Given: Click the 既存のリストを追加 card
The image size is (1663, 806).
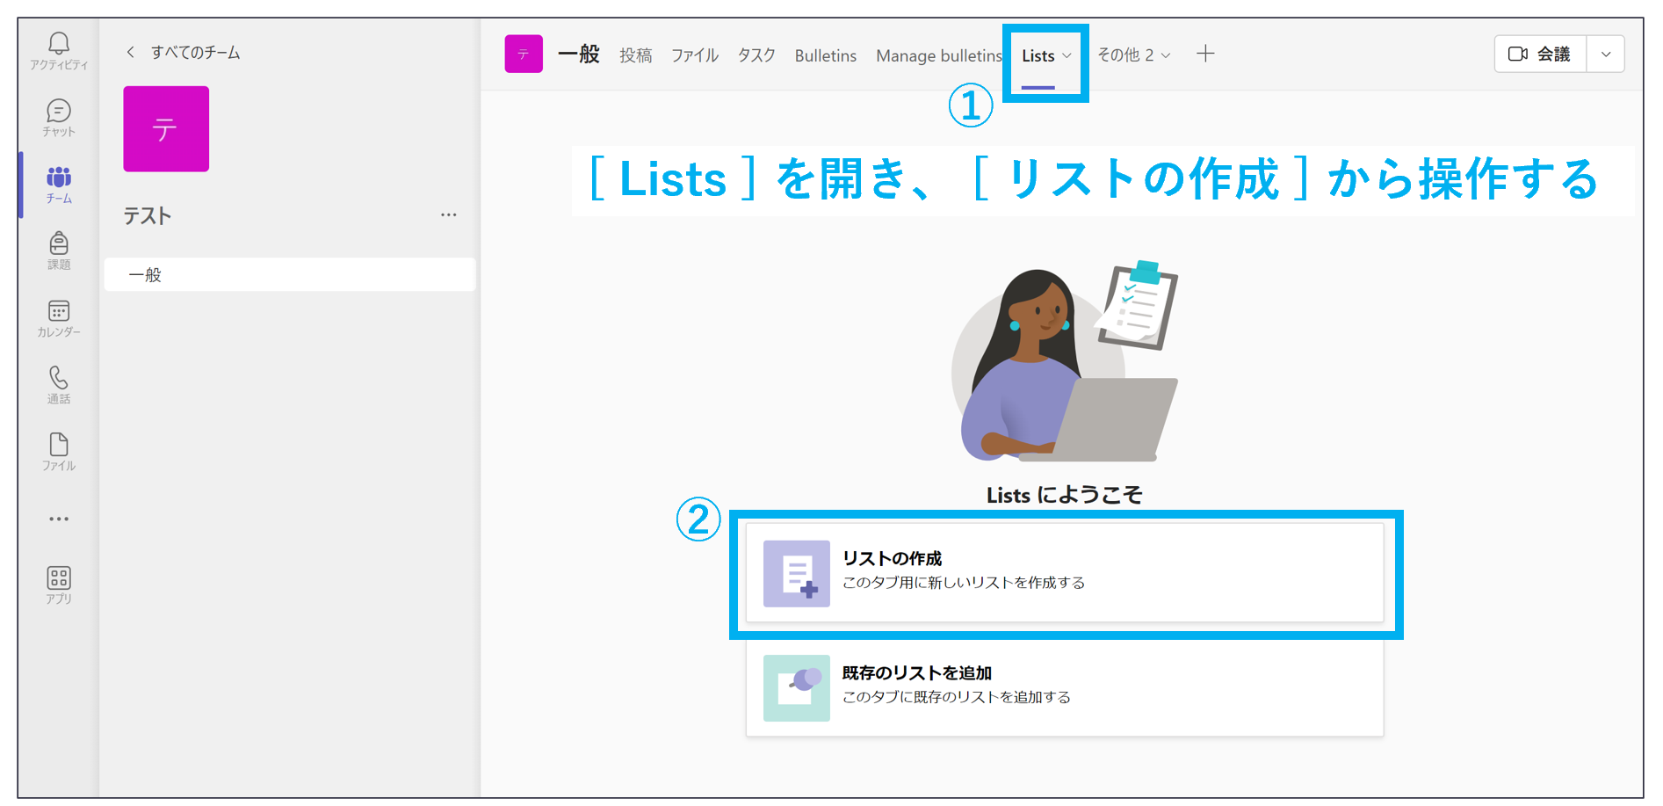Looking at the screenshot, I should (x=1065, y=687).
